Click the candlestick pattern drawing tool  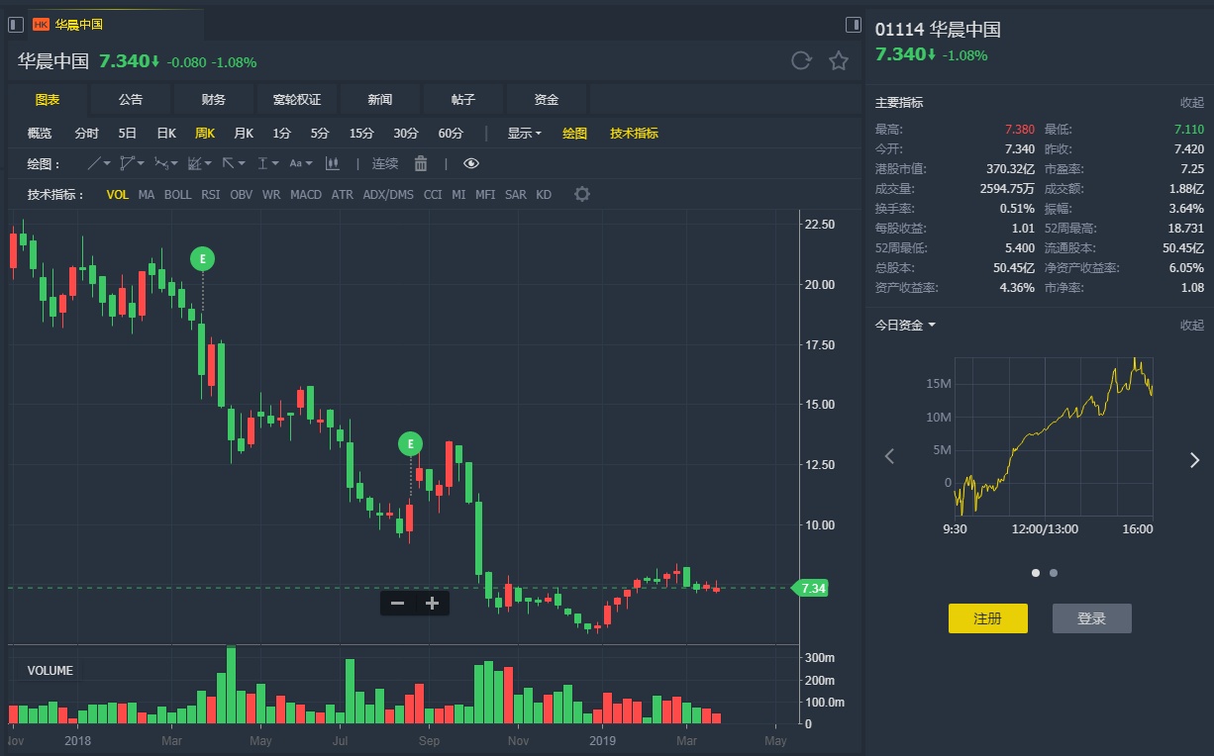pos(333,163)
